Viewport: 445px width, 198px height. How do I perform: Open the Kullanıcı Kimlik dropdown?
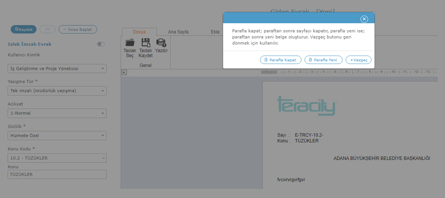pos(57,69)
